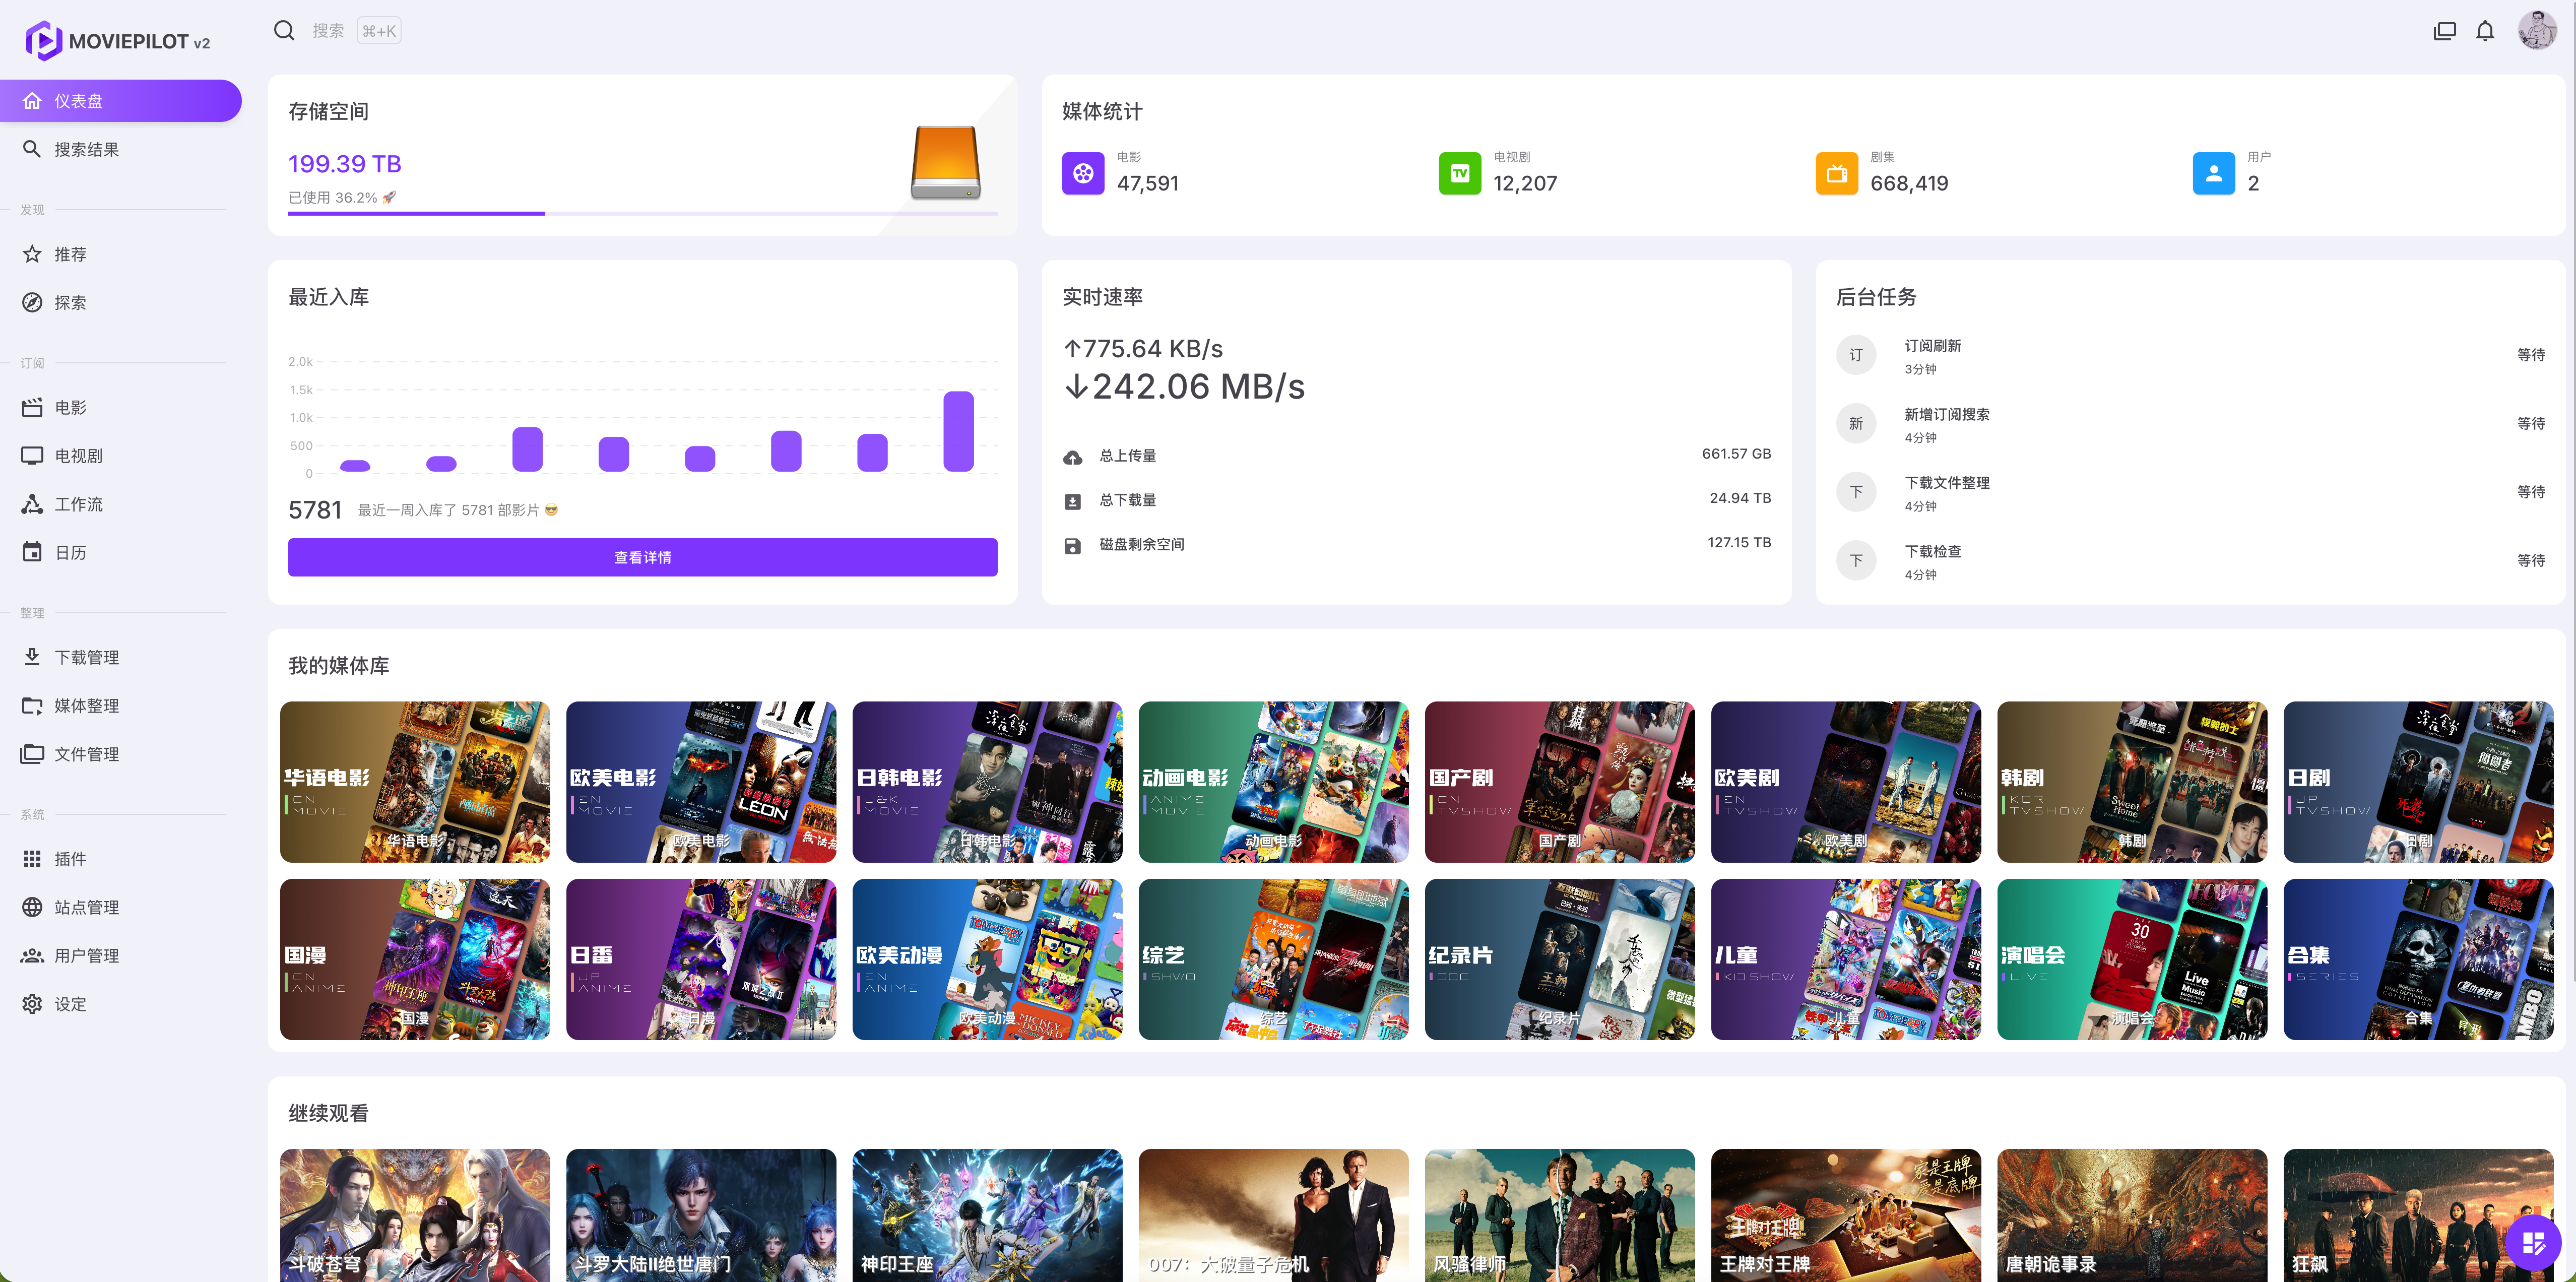Screen dimensions: 2576x1282
Task: Click the storage usage progress bar
Action: (642, 213)
